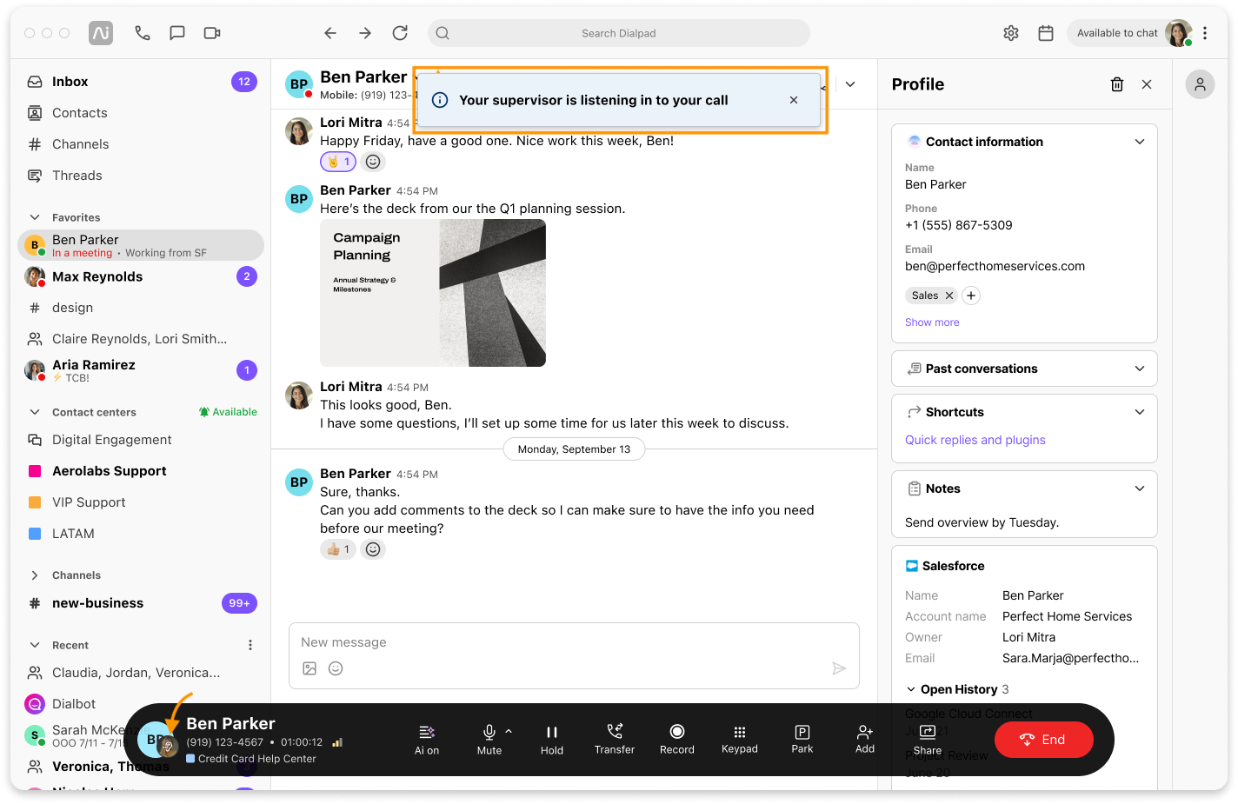Toggle Ai on in the call bar
This screenshot has width=1238, height=804.
(427, 740)
